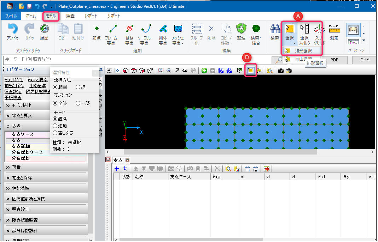
Task: Activate the 入力グリッド input grid tool
Action: pos(319,34)
